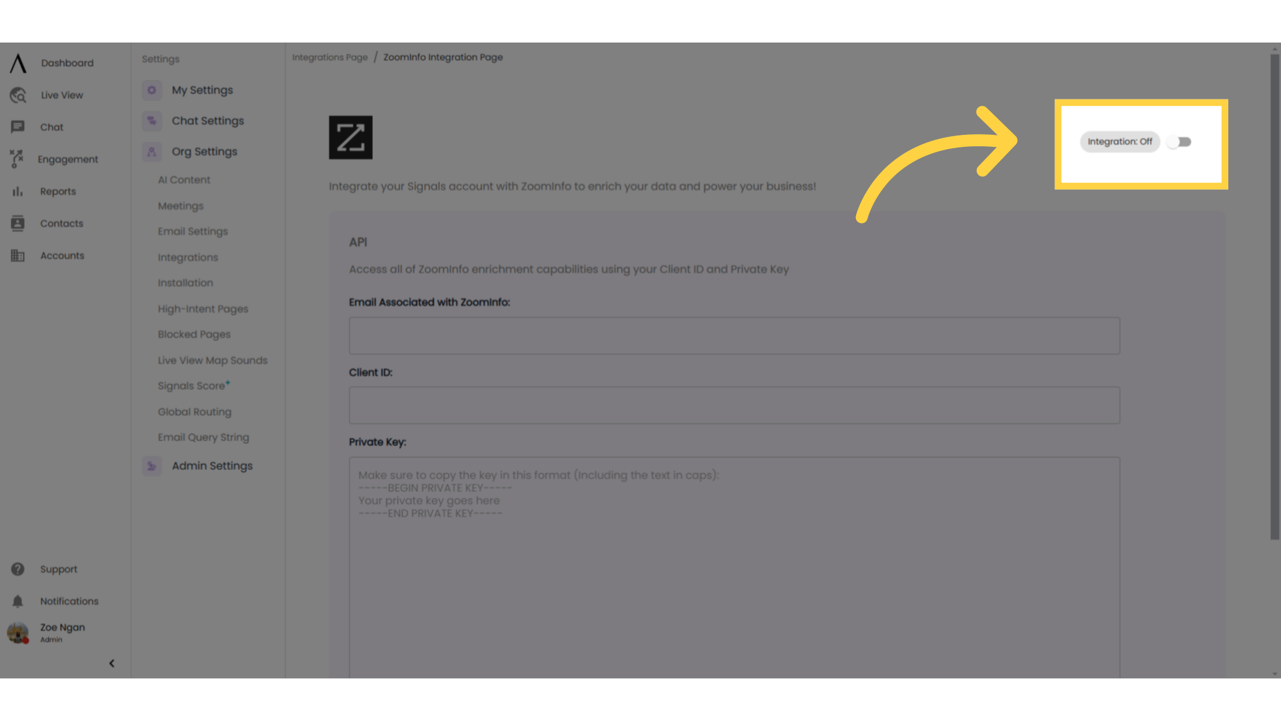Viewport: 1281px width, 721px height.
Task: Click the Accounts navigation icon
Action: [17, 255]
